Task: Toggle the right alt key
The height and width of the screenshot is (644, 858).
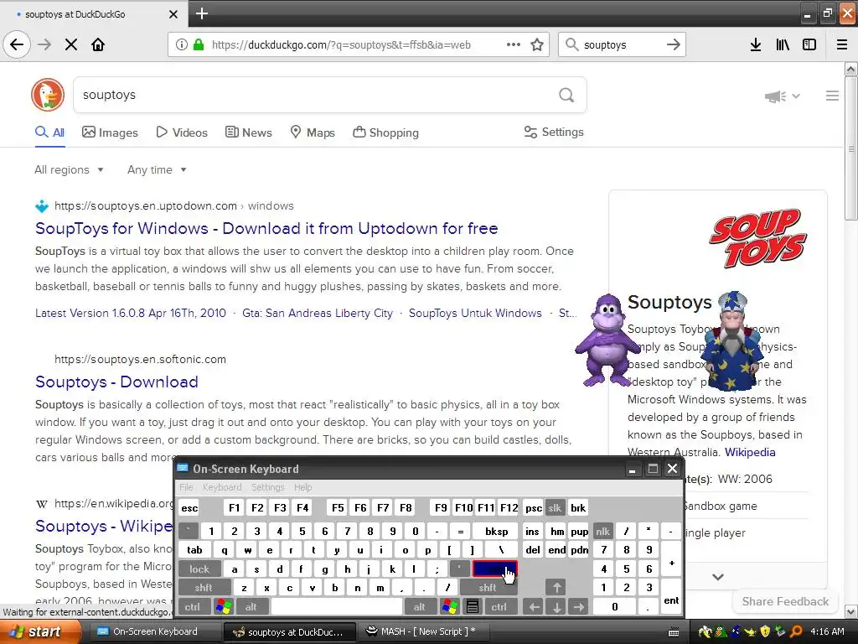Action: click(x=419, y=607)
